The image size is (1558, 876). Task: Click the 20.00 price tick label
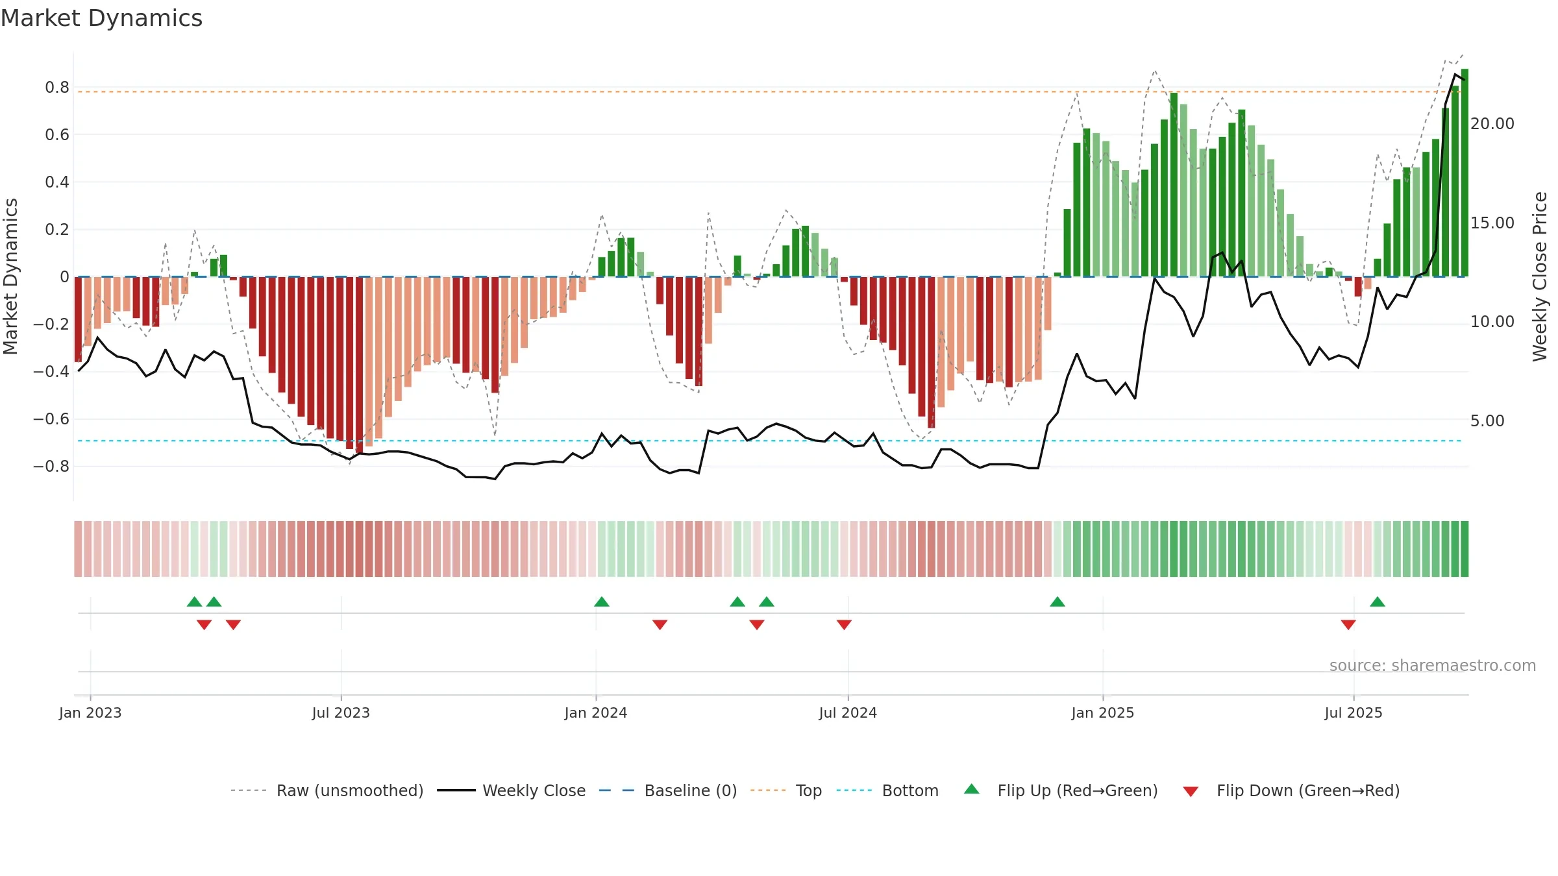[x=1492, y=123]
